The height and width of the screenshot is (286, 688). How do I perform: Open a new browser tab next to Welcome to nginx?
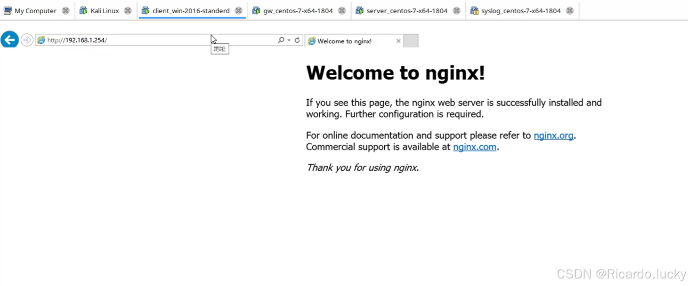410,41
